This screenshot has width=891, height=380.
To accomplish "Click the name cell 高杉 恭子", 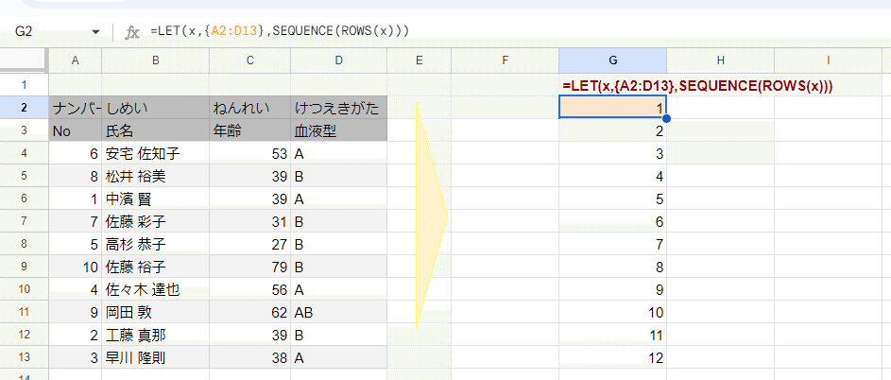I will click(x=156, y=244).
